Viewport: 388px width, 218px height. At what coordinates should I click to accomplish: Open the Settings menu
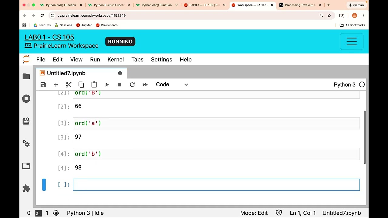coord(162,59)
